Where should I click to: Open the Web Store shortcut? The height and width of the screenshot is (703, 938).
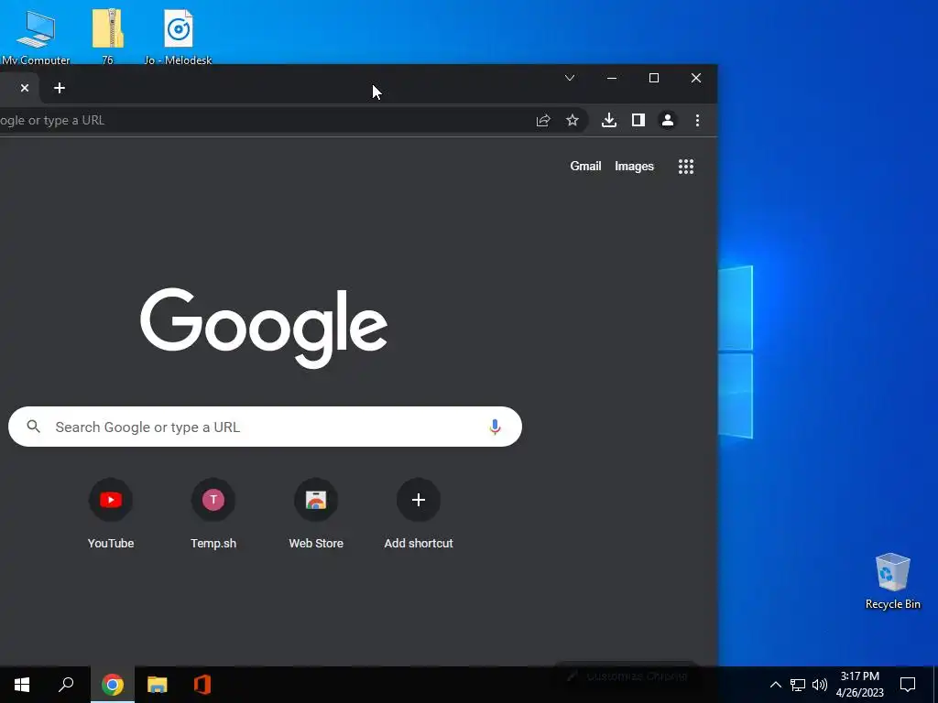pos(316,514)
